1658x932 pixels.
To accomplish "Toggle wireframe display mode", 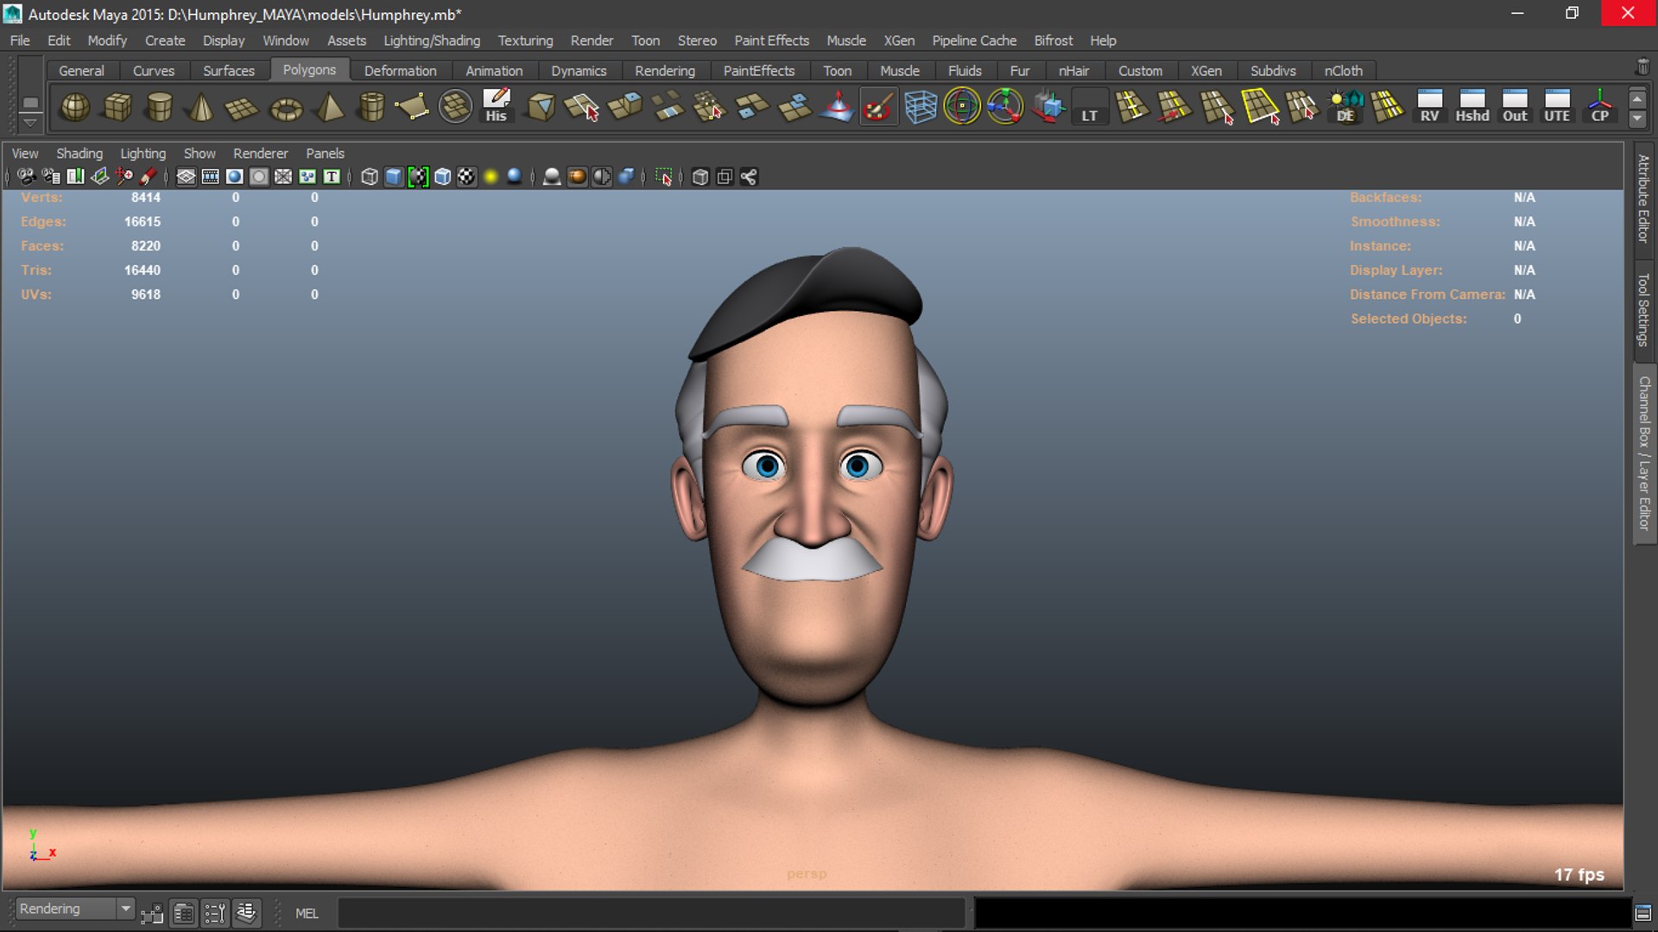I will pos(370,177).
